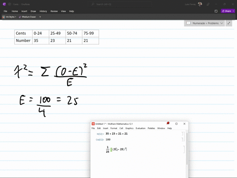Click the Out[32] cell label
237x178 pixels.
point(100,140)
